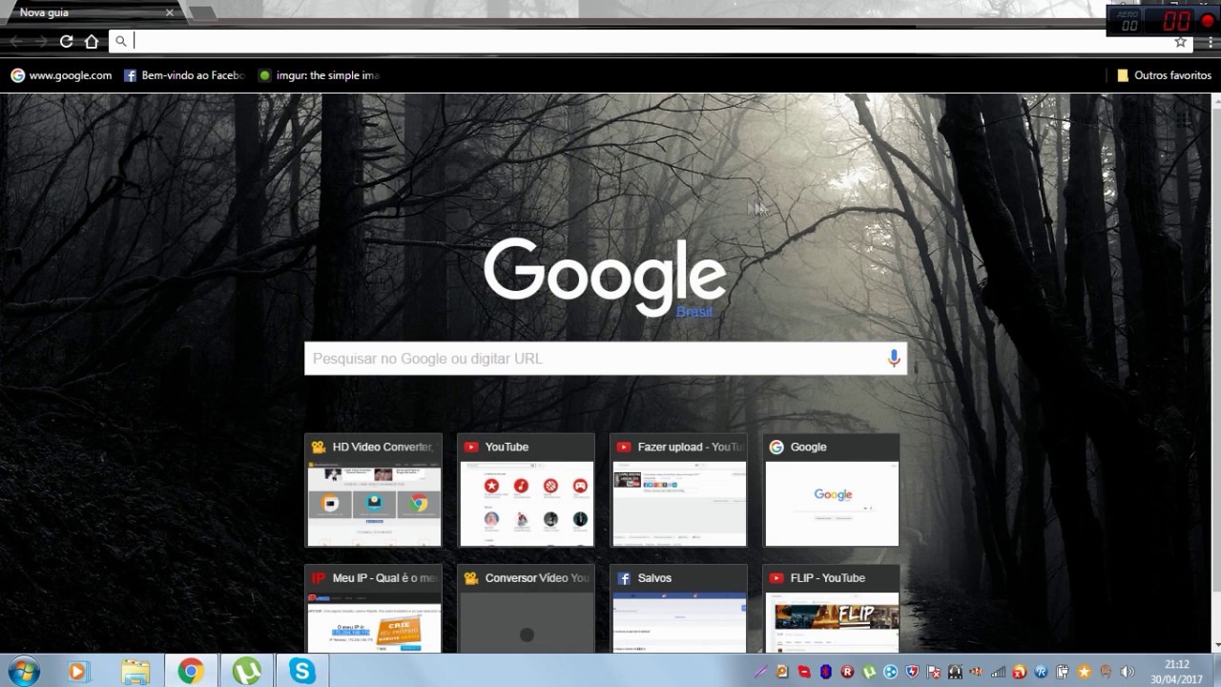Screen dimensions: 1221x687
Task: Click the blue film-reel tray icon
Action: pyautogui.click(x=890, y=672)
